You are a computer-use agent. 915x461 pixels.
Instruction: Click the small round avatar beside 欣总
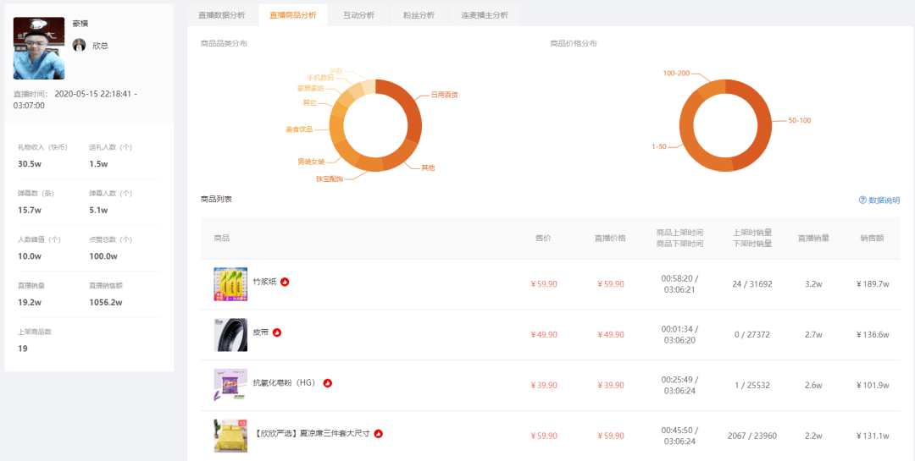click(x=79, y=46)
